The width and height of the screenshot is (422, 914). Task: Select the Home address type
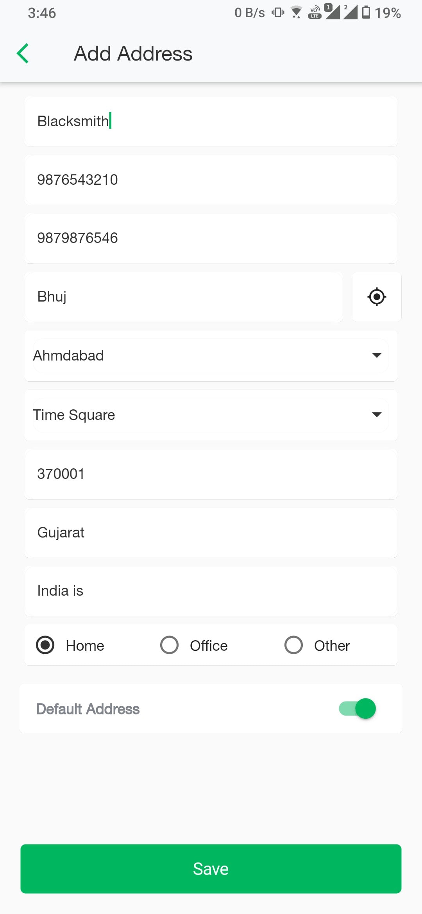pyautogui.click(x=45, y=645)
